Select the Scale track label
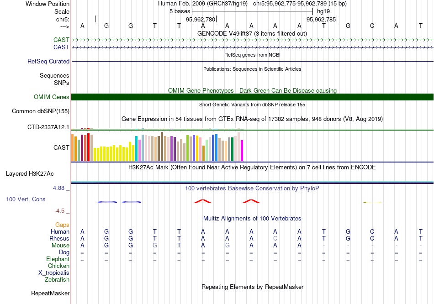 click(62, 11)
